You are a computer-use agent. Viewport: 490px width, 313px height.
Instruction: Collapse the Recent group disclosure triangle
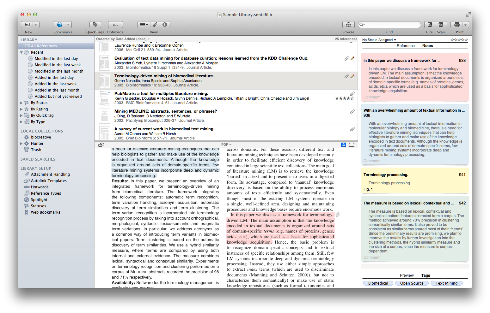[21, 52]
